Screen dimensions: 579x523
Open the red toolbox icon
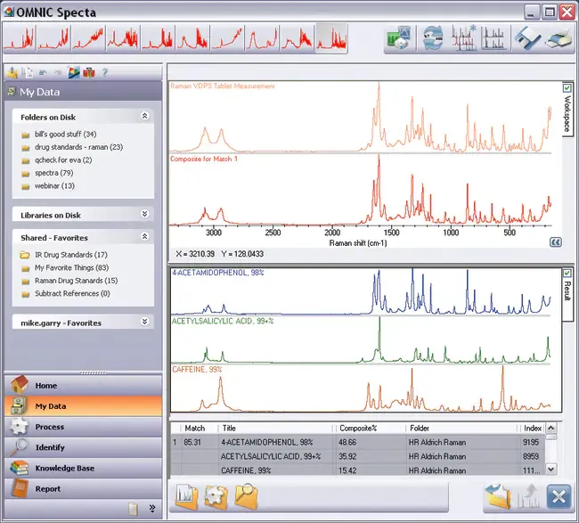click(89, 73)
